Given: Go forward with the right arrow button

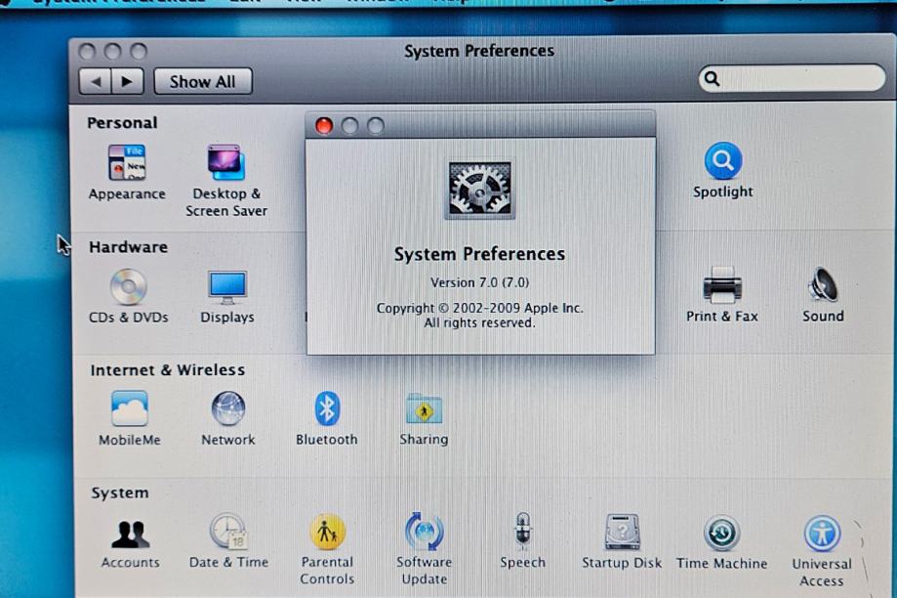Looking at the screenshot, I should pyautogui.click(x=127, y=81).
